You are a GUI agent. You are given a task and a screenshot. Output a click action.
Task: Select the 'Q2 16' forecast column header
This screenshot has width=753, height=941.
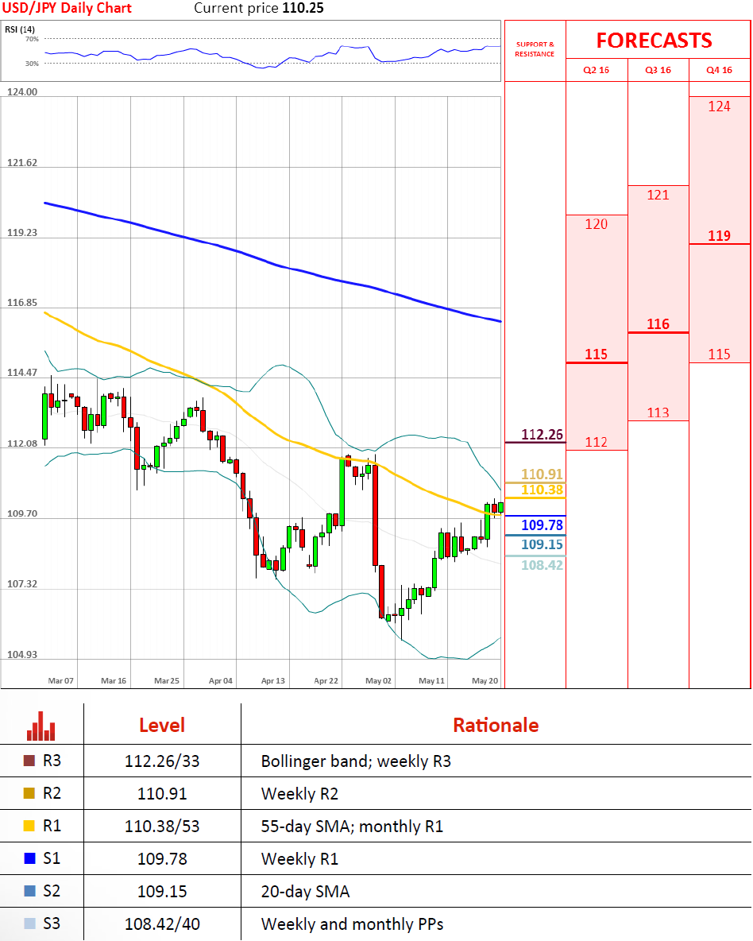click(597, 70)
